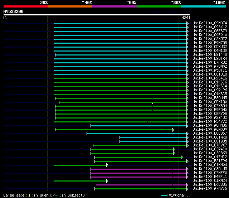Click the 100char scale bar in legend
This screenshot has width=229, height=198.
click(x=164, y=195)
